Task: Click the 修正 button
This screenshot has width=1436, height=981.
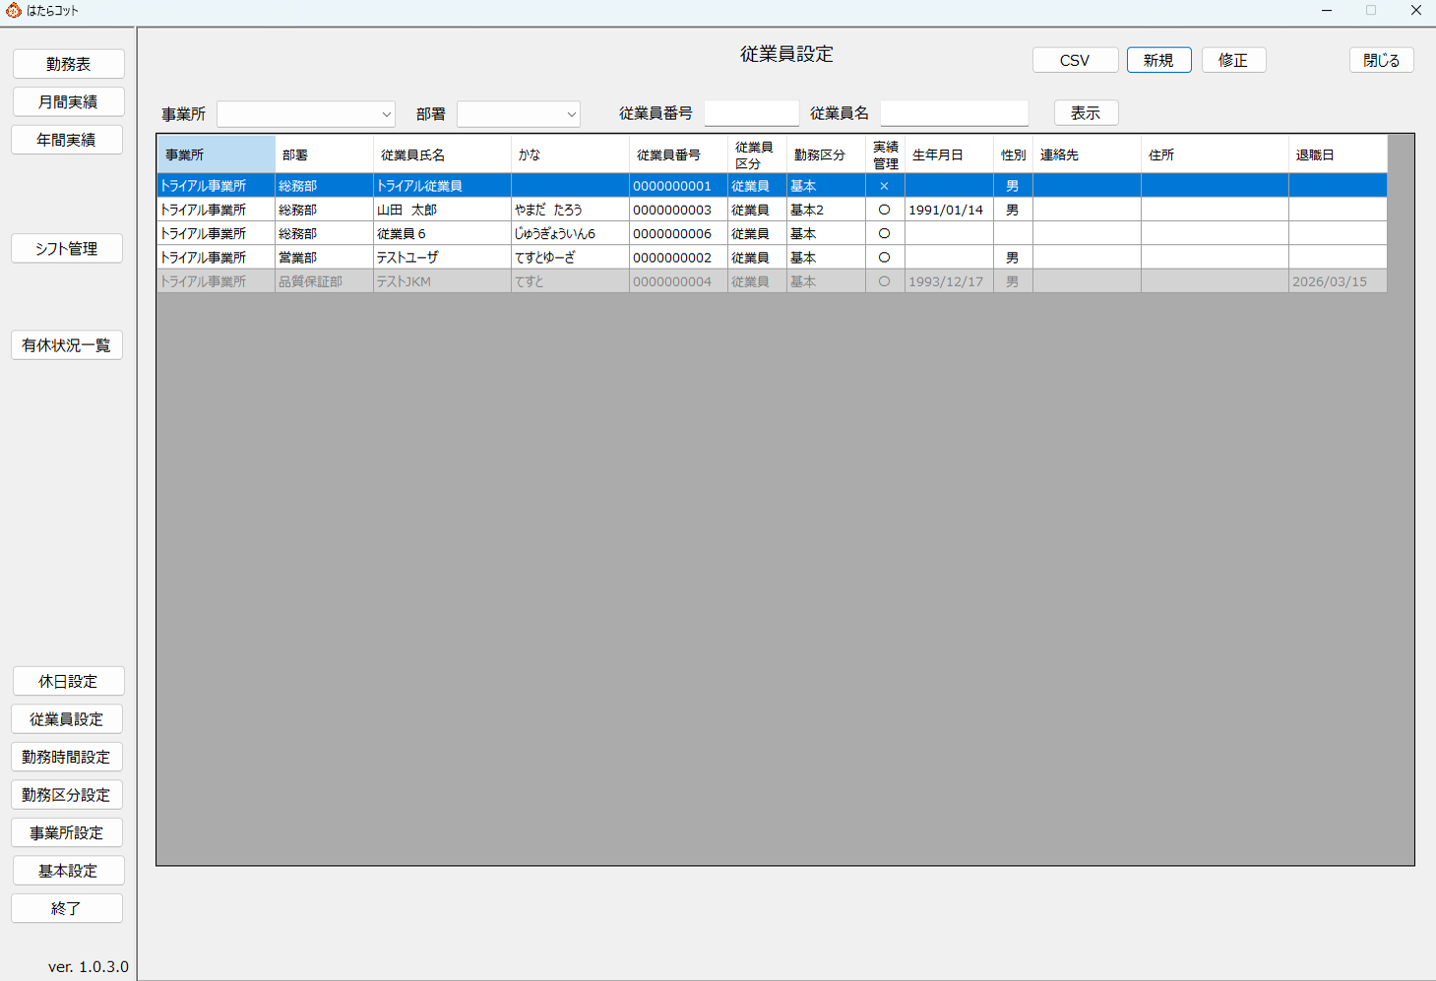Action: pos(1233,60)
